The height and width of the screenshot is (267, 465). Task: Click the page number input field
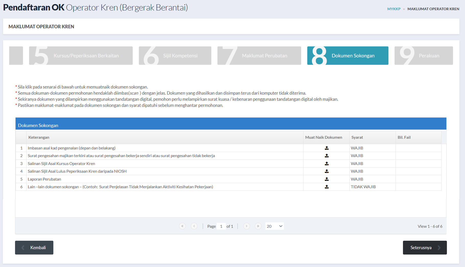pos(221,226)
